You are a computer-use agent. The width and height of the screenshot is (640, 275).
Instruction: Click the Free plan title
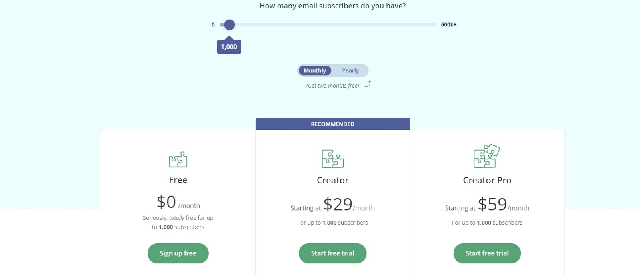[178, 180]
